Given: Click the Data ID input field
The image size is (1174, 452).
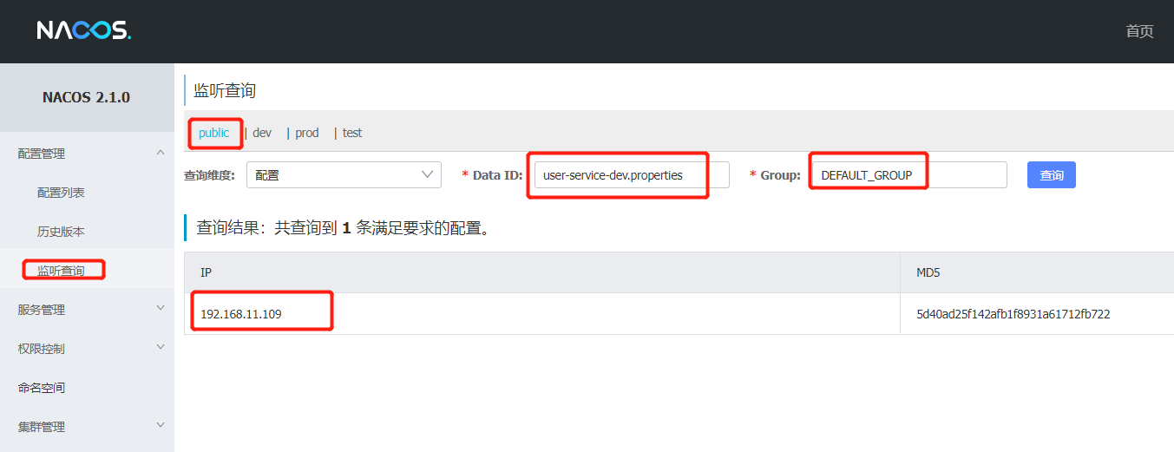Looking at the screenshot, I should coord(631,175).
